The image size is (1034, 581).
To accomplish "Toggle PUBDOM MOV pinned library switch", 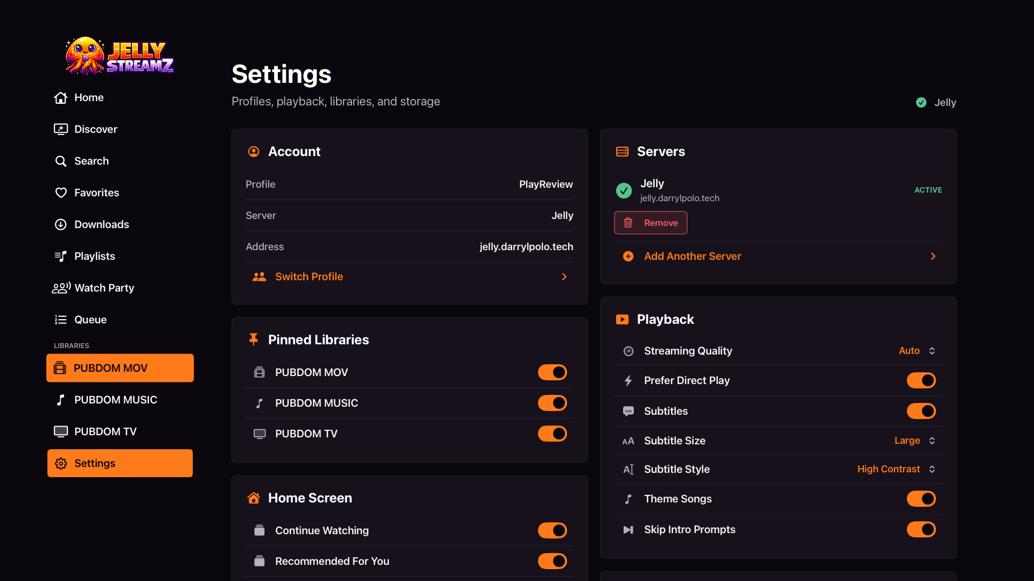I will tap(553, 372).
